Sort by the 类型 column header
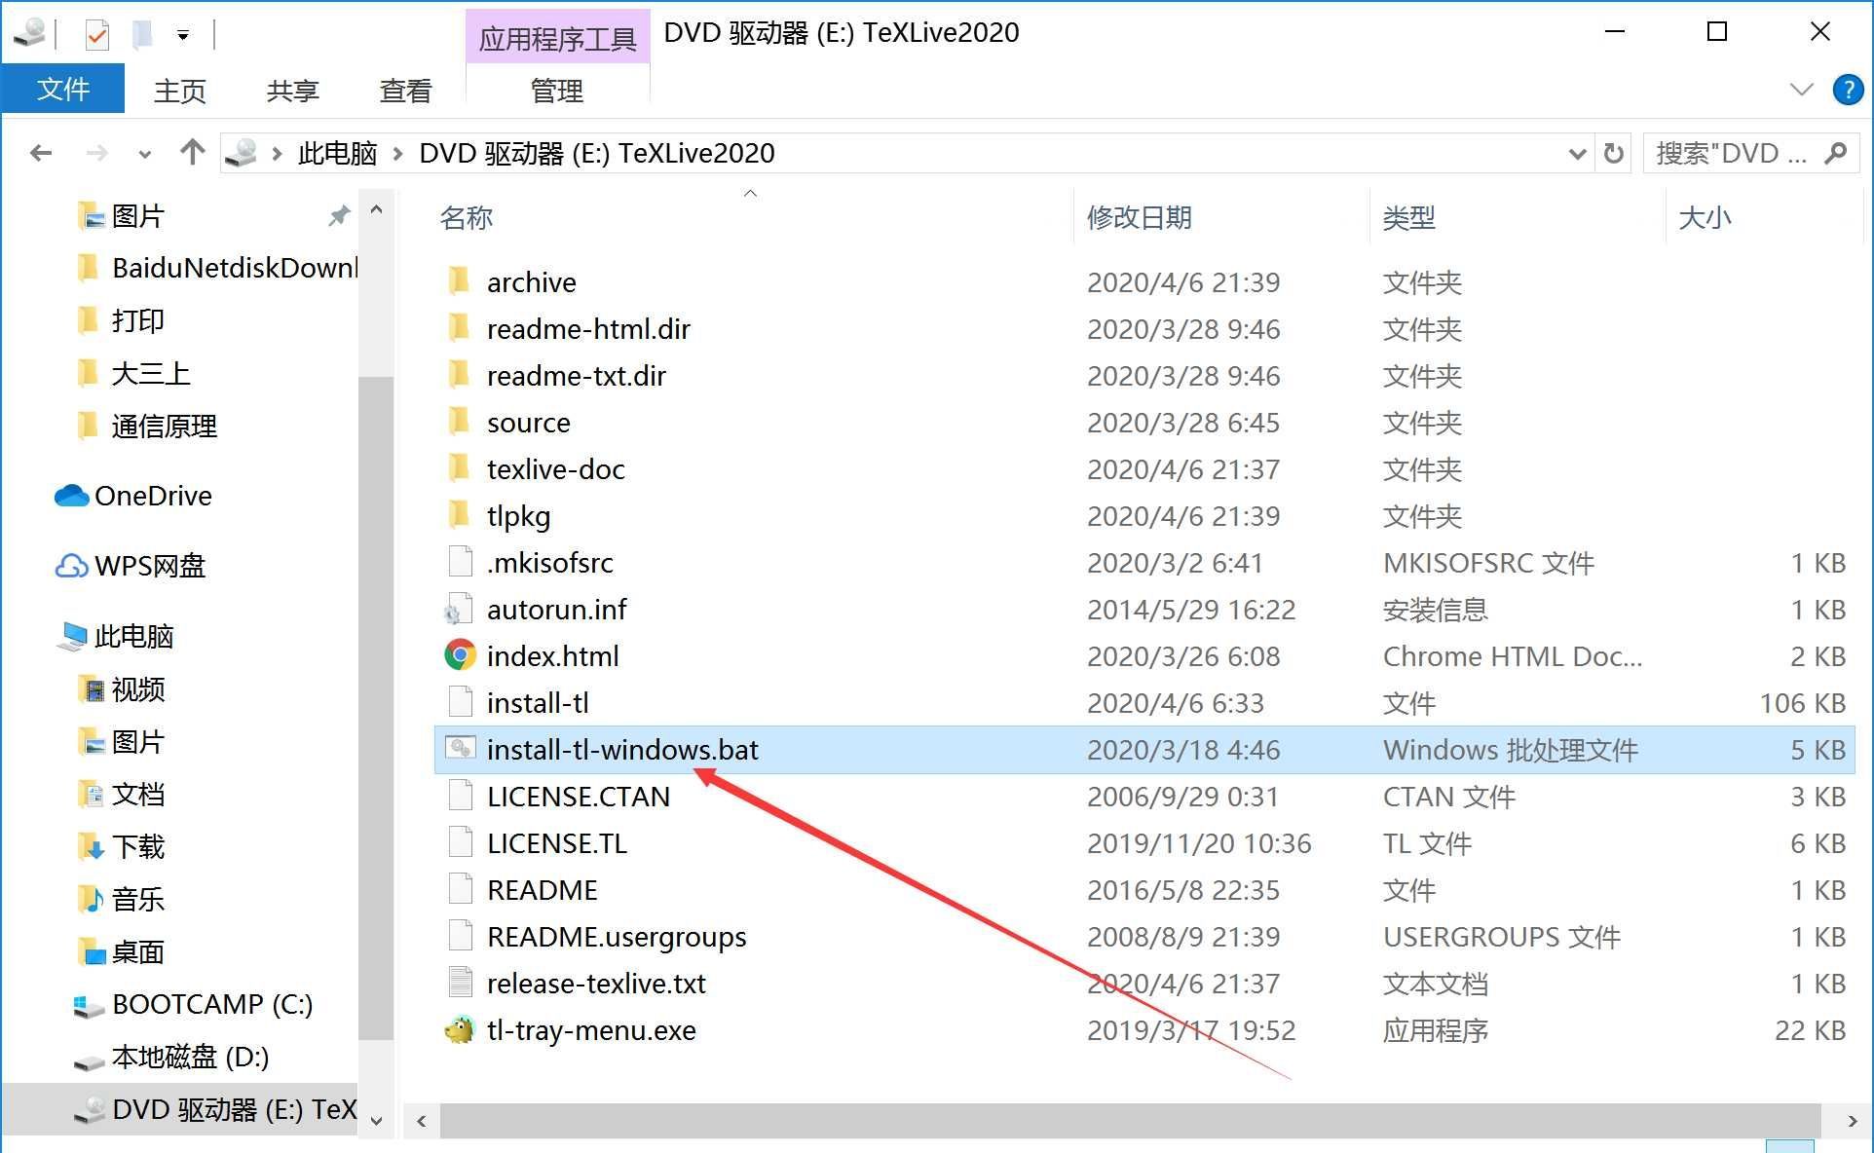1874x1153 pixels. click(x=1408, y=217)
